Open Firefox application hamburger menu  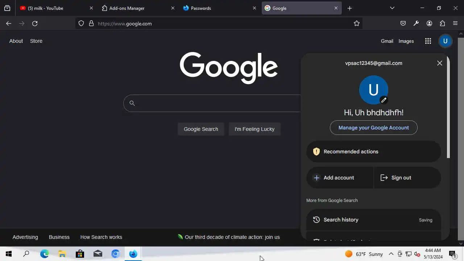[455, 24]
